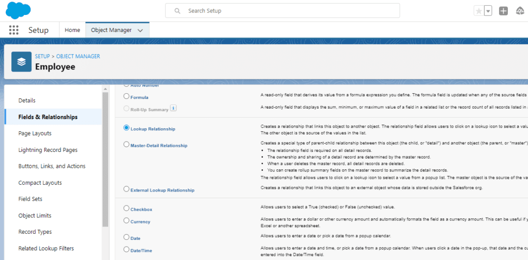Screen dimensions: 528x260
Task: Click the magnifier icon in search box
Action: coord(177,11)
